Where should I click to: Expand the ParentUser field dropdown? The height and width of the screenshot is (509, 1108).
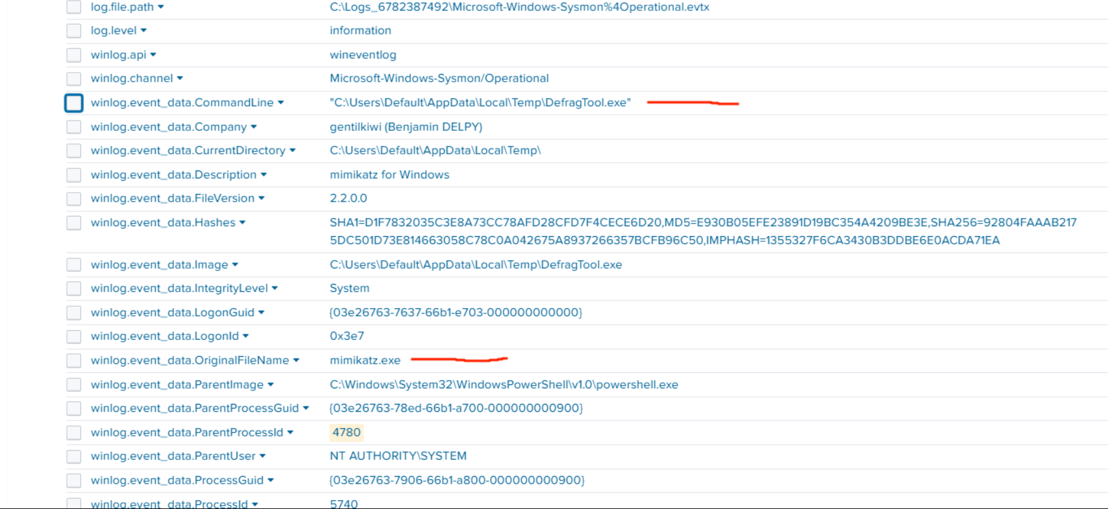[x=262, y=456]
